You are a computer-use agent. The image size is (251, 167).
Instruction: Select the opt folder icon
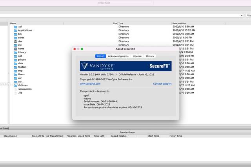point(16,56)
